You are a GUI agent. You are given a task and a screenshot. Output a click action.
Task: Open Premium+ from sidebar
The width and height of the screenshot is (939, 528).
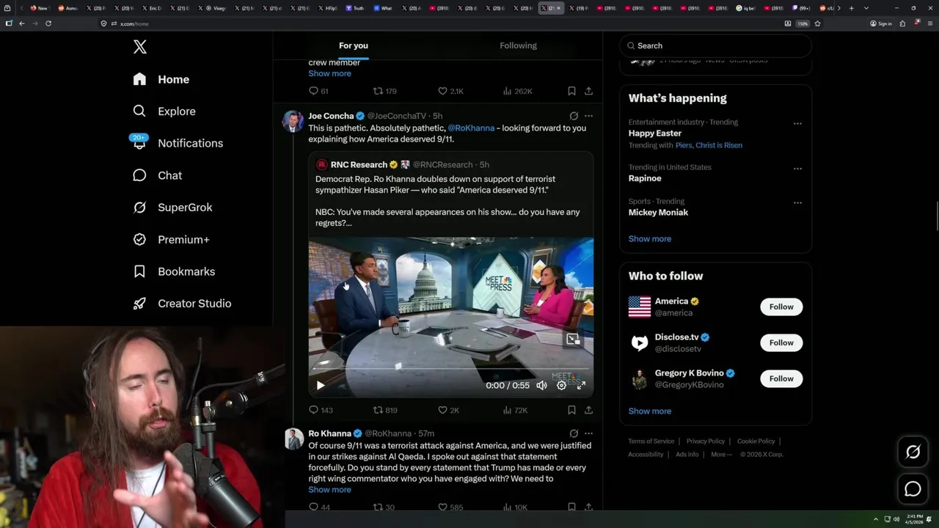[x=171, y=240]
